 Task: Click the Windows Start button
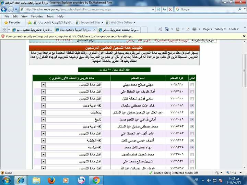point(6,180)
